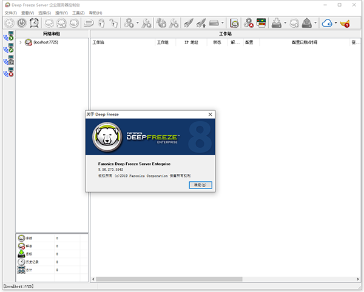Viewport: 364px width, 292px height.
Task: Click the wrench with plus toolbar icon
Action: point(147,23)
